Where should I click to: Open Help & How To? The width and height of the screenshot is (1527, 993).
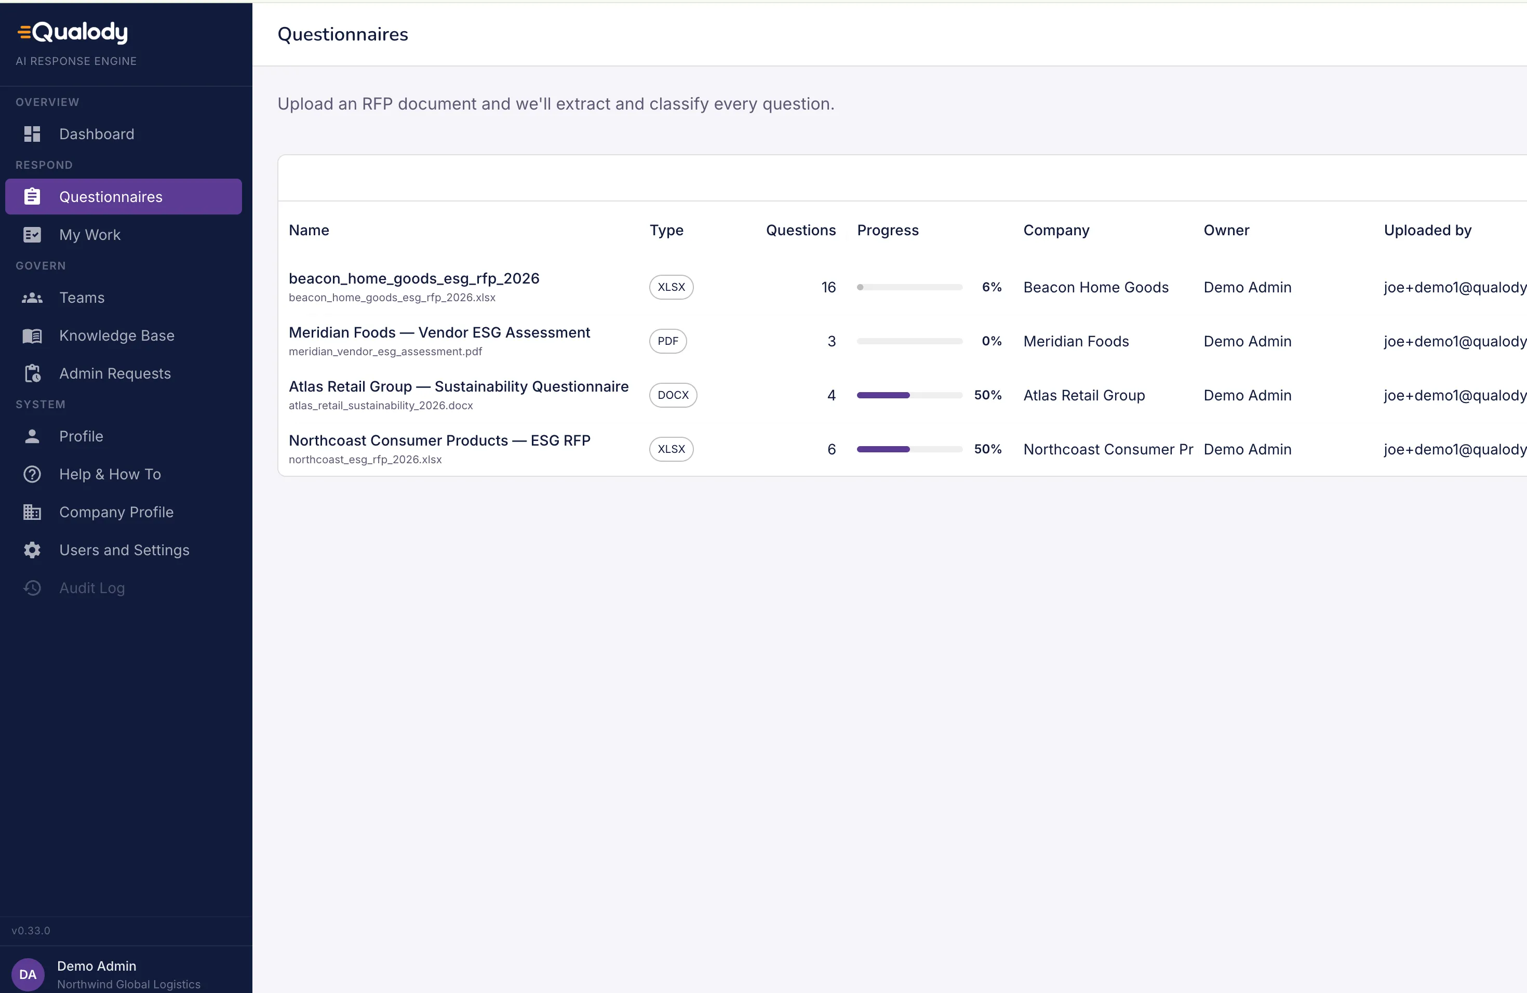[123, 474]
